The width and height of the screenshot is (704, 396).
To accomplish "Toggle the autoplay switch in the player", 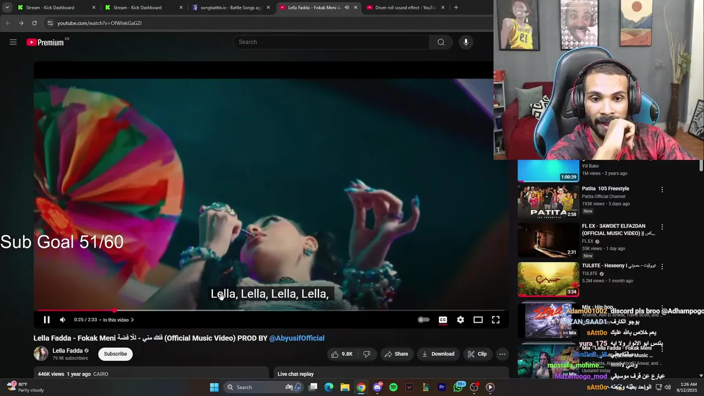I will 424,320.
